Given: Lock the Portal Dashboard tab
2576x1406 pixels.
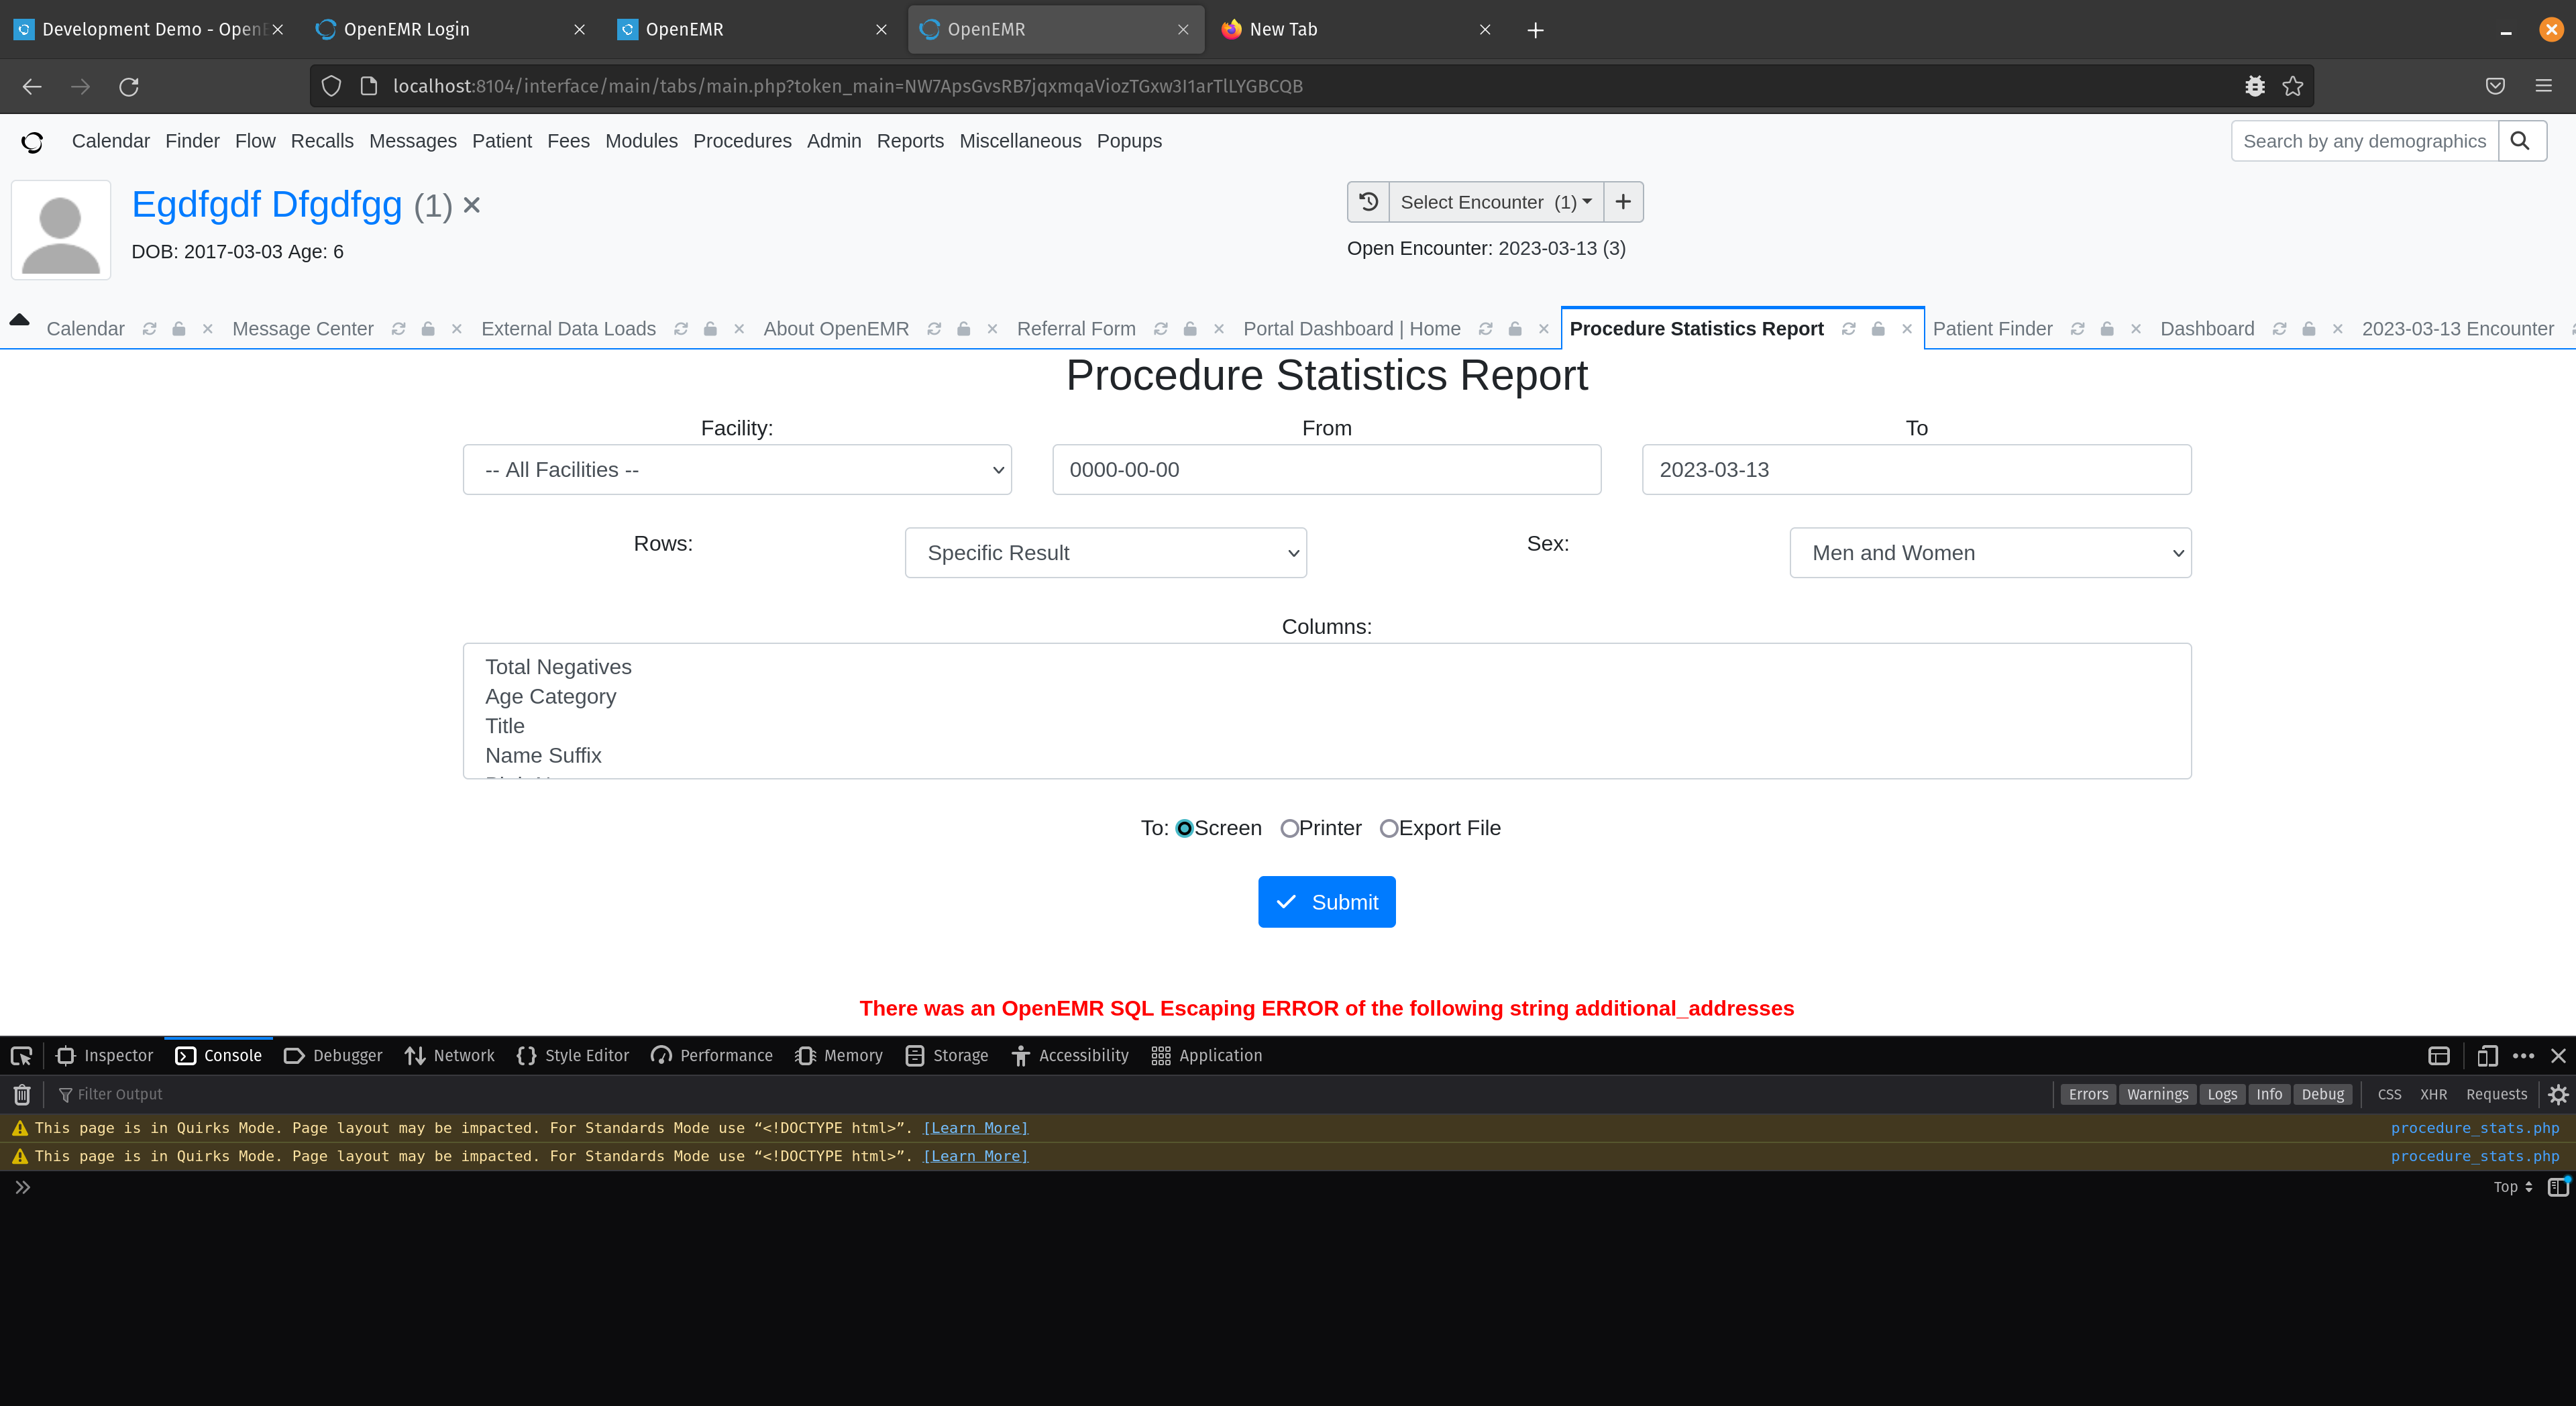Looking at the screenshot, I should click(x=1515, y=329).
